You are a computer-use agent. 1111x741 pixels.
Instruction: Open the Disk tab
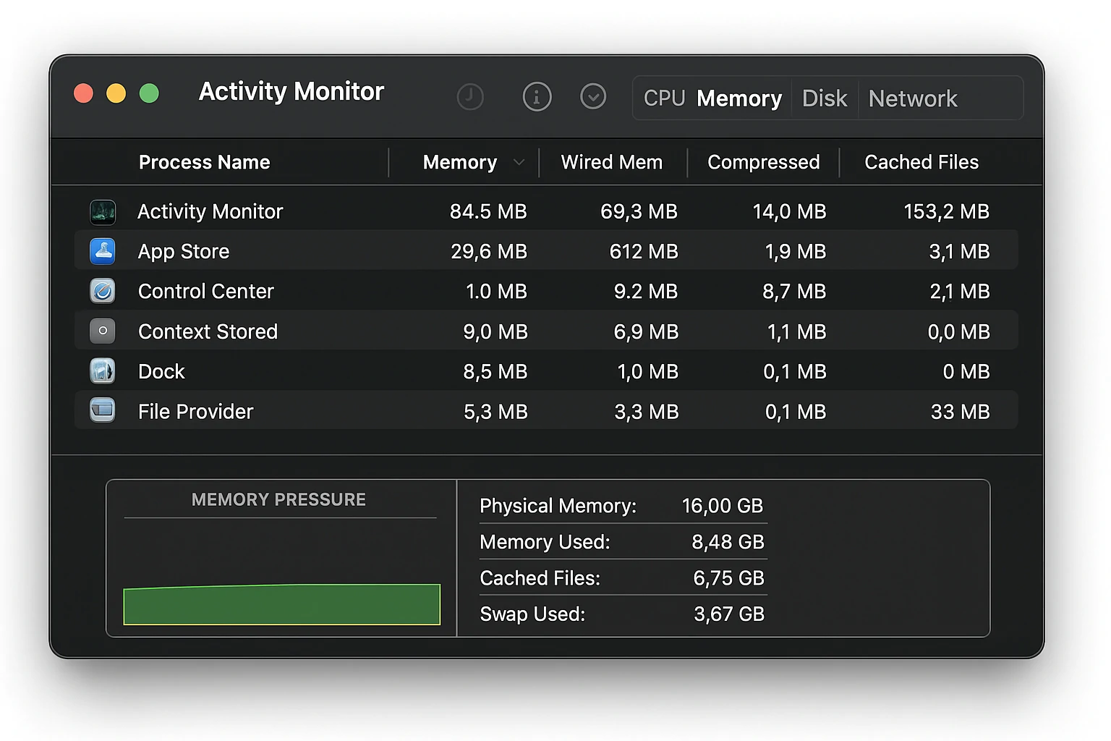[x=825, y=98]
